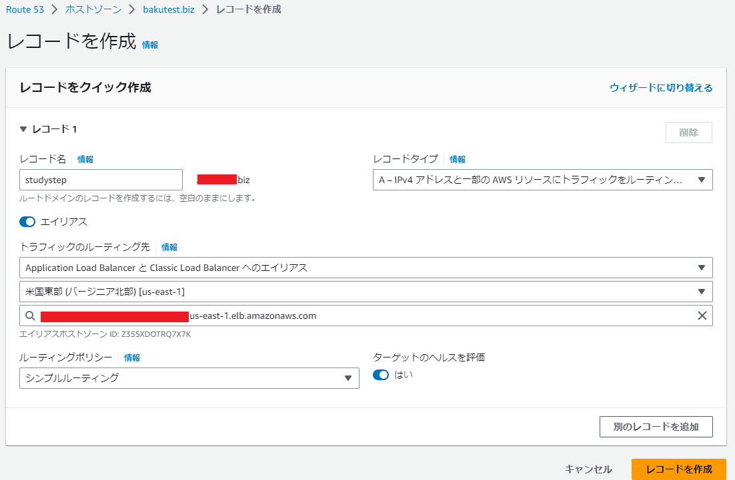Open 情報 link beside page title
The width and height of the screenshot is (735, 480).
pyautogui.click(x=150, y=45)
